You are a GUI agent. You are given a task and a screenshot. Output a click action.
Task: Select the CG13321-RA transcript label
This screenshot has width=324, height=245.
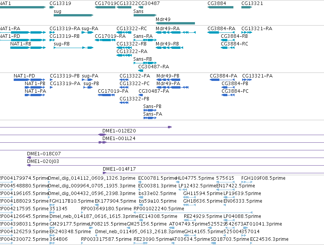coord(257,28)
